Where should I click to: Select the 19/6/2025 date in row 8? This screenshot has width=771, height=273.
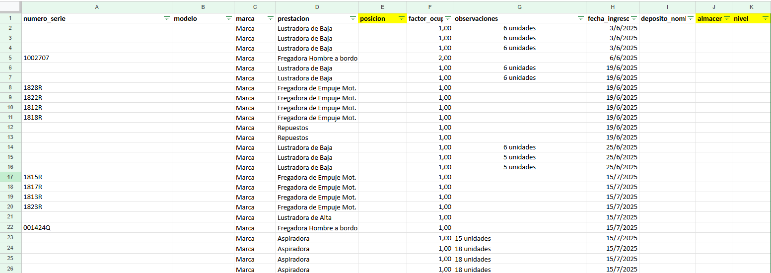pyautogui.click(x=613, y=88)
